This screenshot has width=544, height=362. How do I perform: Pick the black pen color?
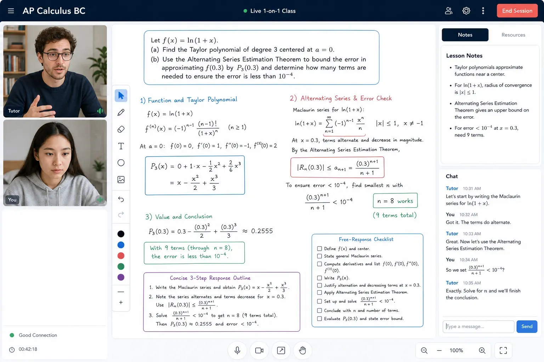[x=121, y=234]
